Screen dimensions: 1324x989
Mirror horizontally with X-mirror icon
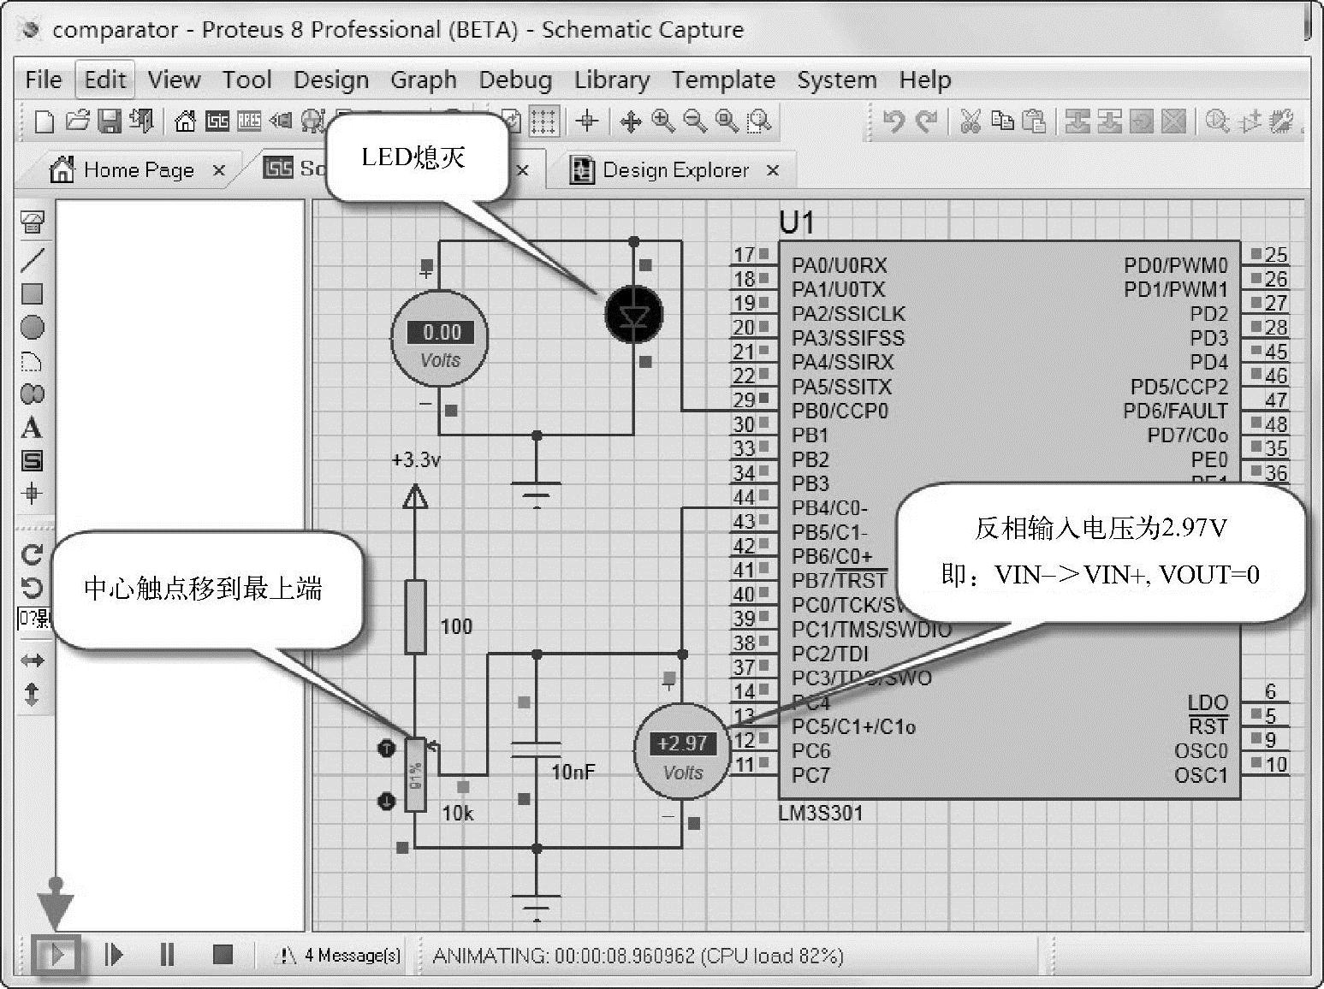point(33,660)
